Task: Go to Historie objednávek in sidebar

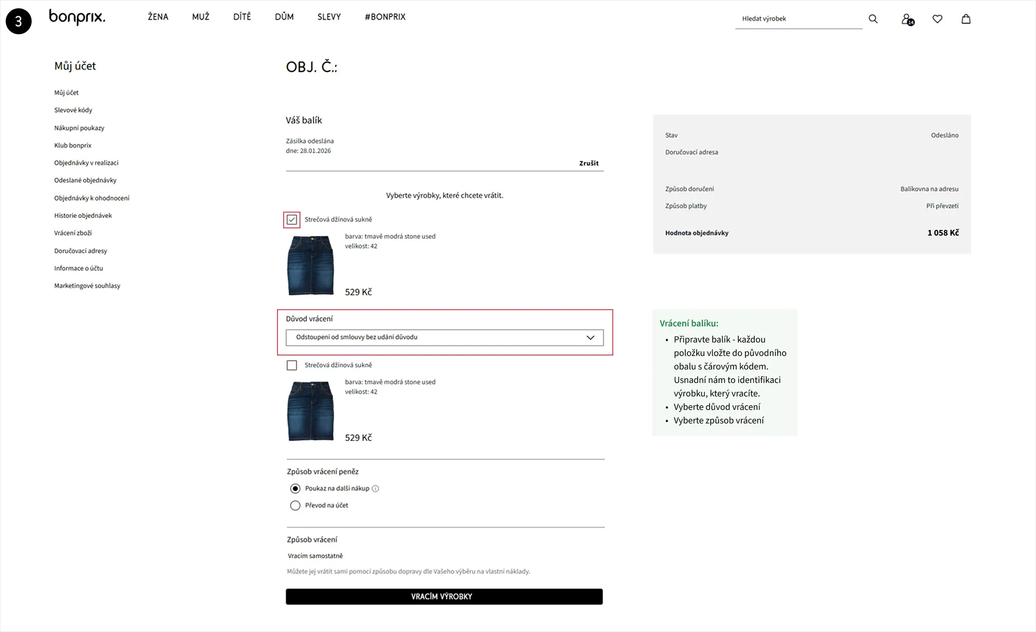Action: 83,215
